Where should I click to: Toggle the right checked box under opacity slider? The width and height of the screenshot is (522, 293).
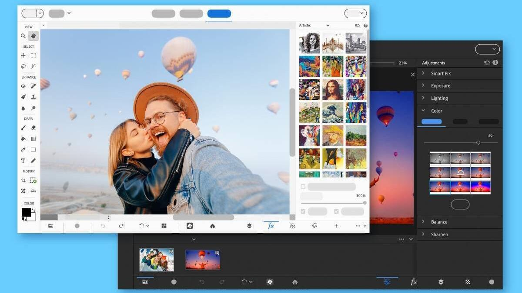tap(336, 211)
